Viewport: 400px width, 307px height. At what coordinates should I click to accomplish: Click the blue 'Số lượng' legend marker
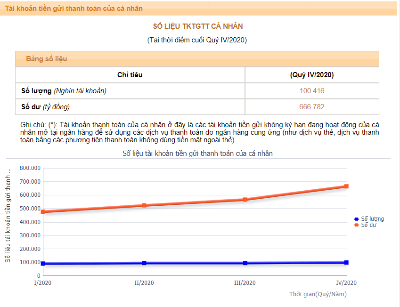click(x=356, y=219)
